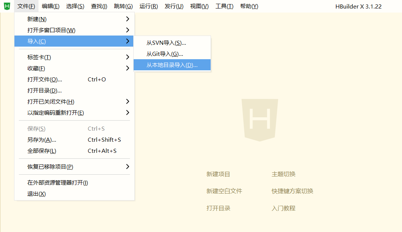Select 退出(X) menu entry

coord(74,194)
